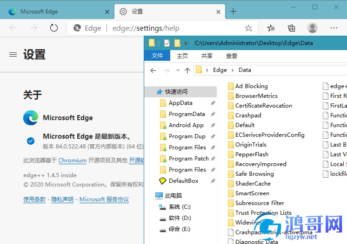Open the Favorites list in Edge toolbar
The width and height of the screenshot is (347, 244).
point(271,28)
